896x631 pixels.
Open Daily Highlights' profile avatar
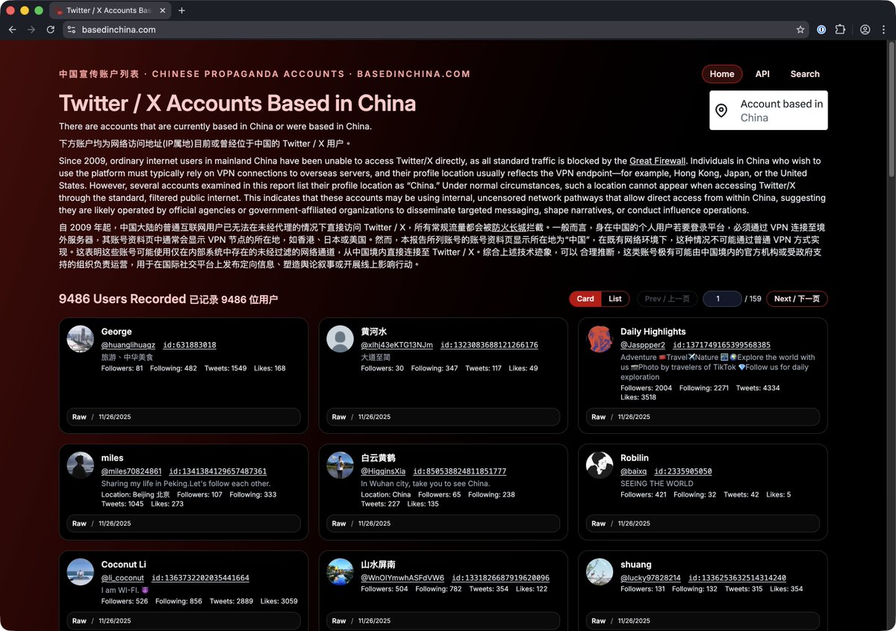click(600, 339)
